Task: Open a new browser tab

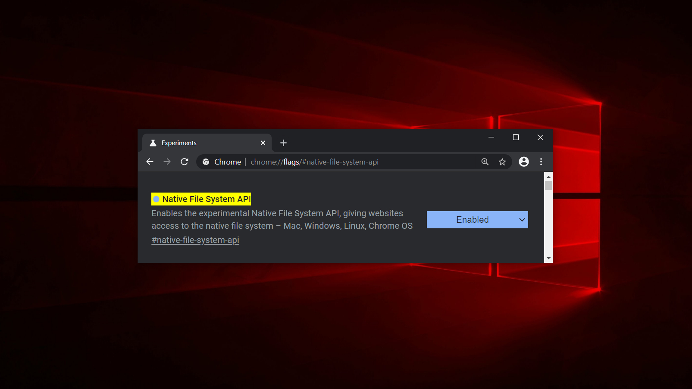Action: pyautogui.click(x=283, y=143)
